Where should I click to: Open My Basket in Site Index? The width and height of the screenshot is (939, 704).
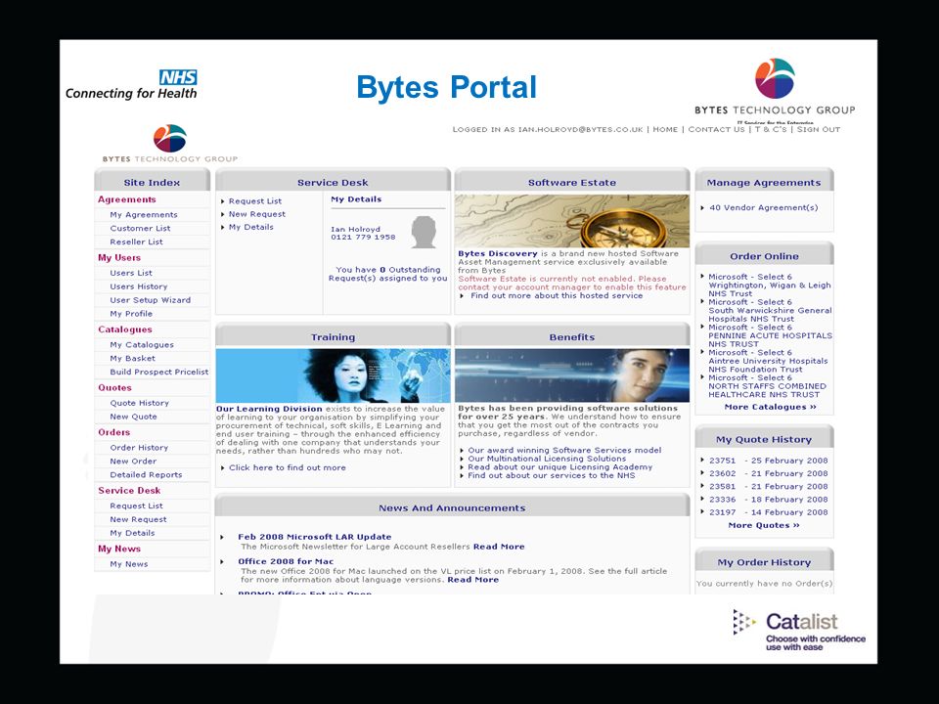tap(132, 358)
